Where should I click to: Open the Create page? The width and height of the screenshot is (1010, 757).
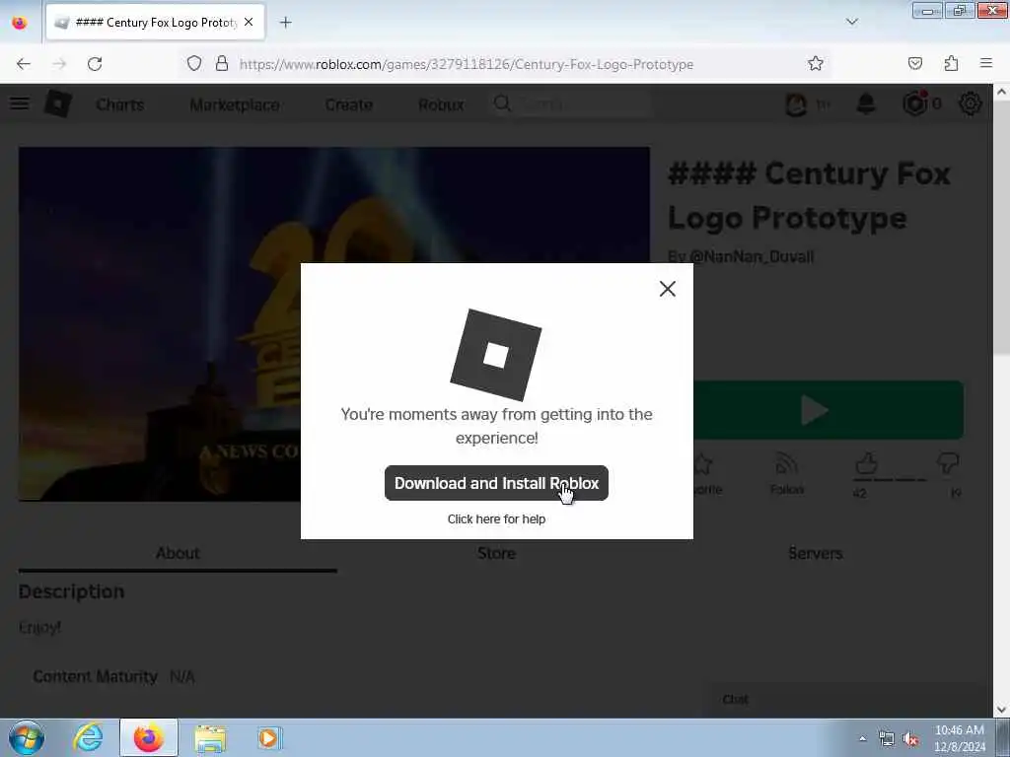[x=348, y=104]
